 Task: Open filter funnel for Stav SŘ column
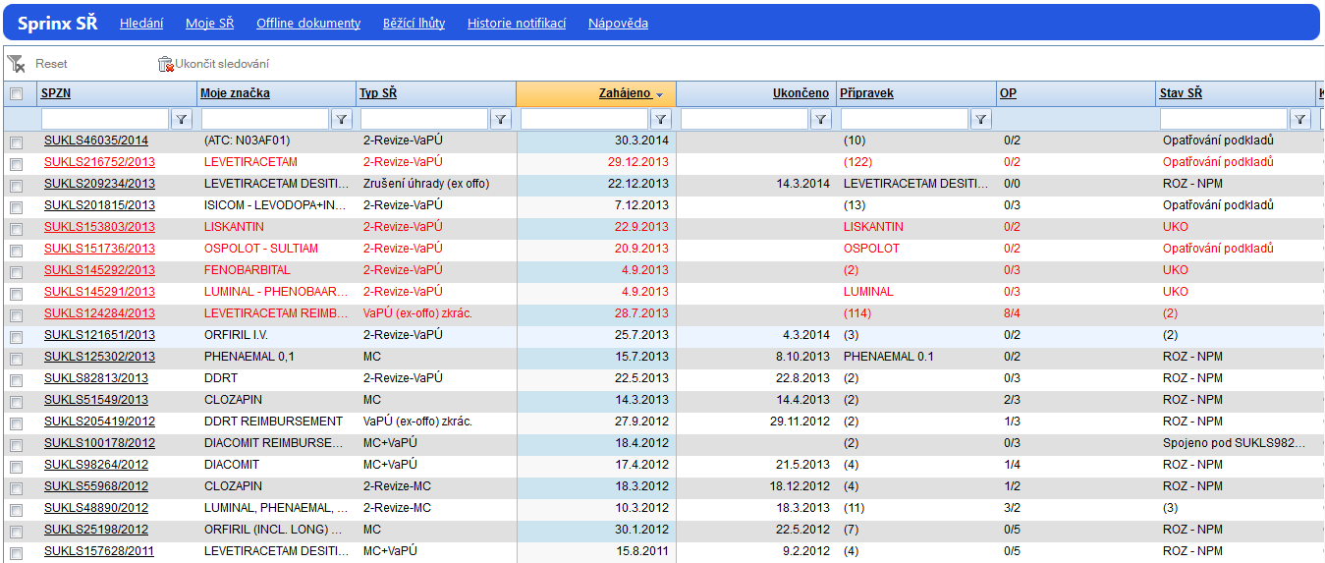[x=1300, y=119]
